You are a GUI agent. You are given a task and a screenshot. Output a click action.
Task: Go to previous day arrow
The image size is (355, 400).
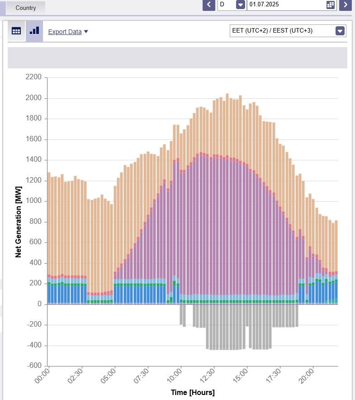point(208,5)
